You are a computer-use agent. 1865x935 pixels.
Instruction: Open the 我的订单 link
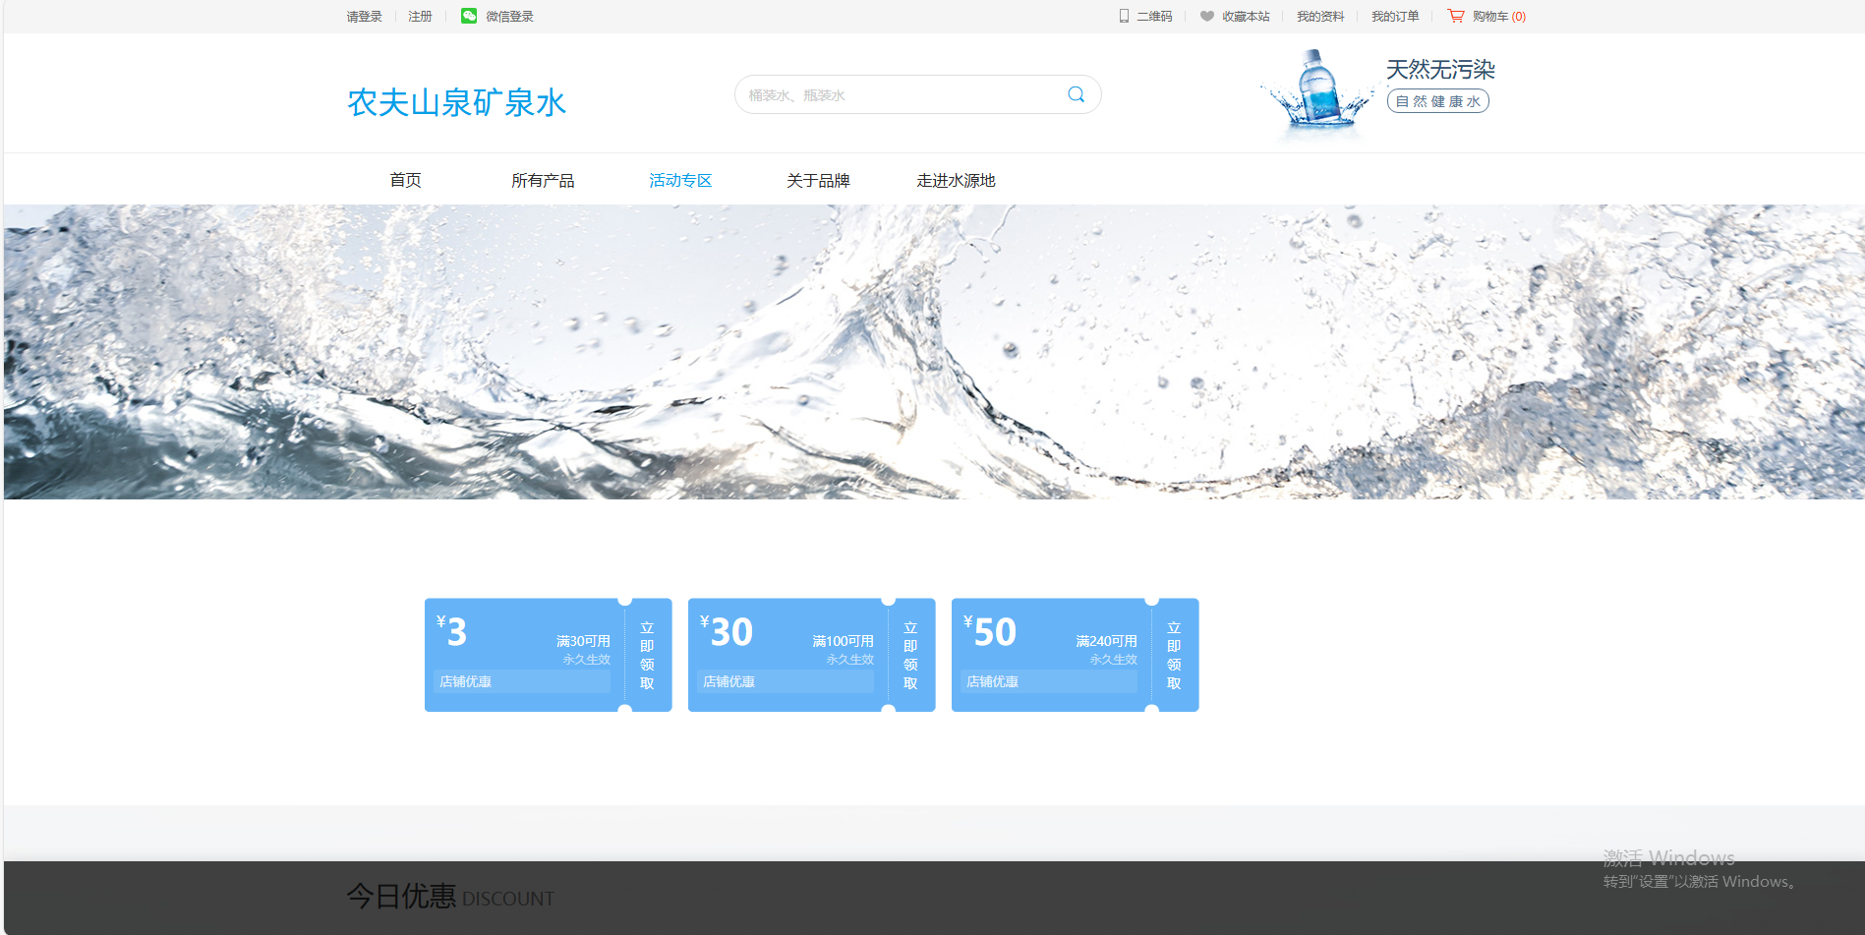click(x=1394, y=17)
